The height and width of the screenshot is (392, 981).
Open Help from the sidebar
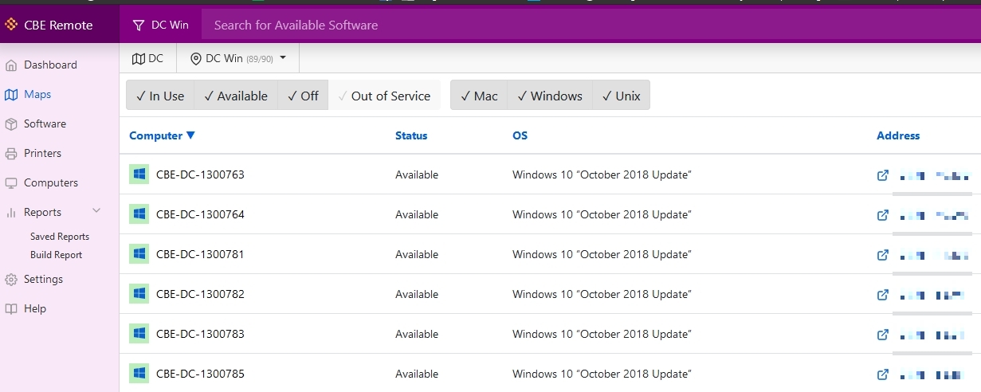35,308
